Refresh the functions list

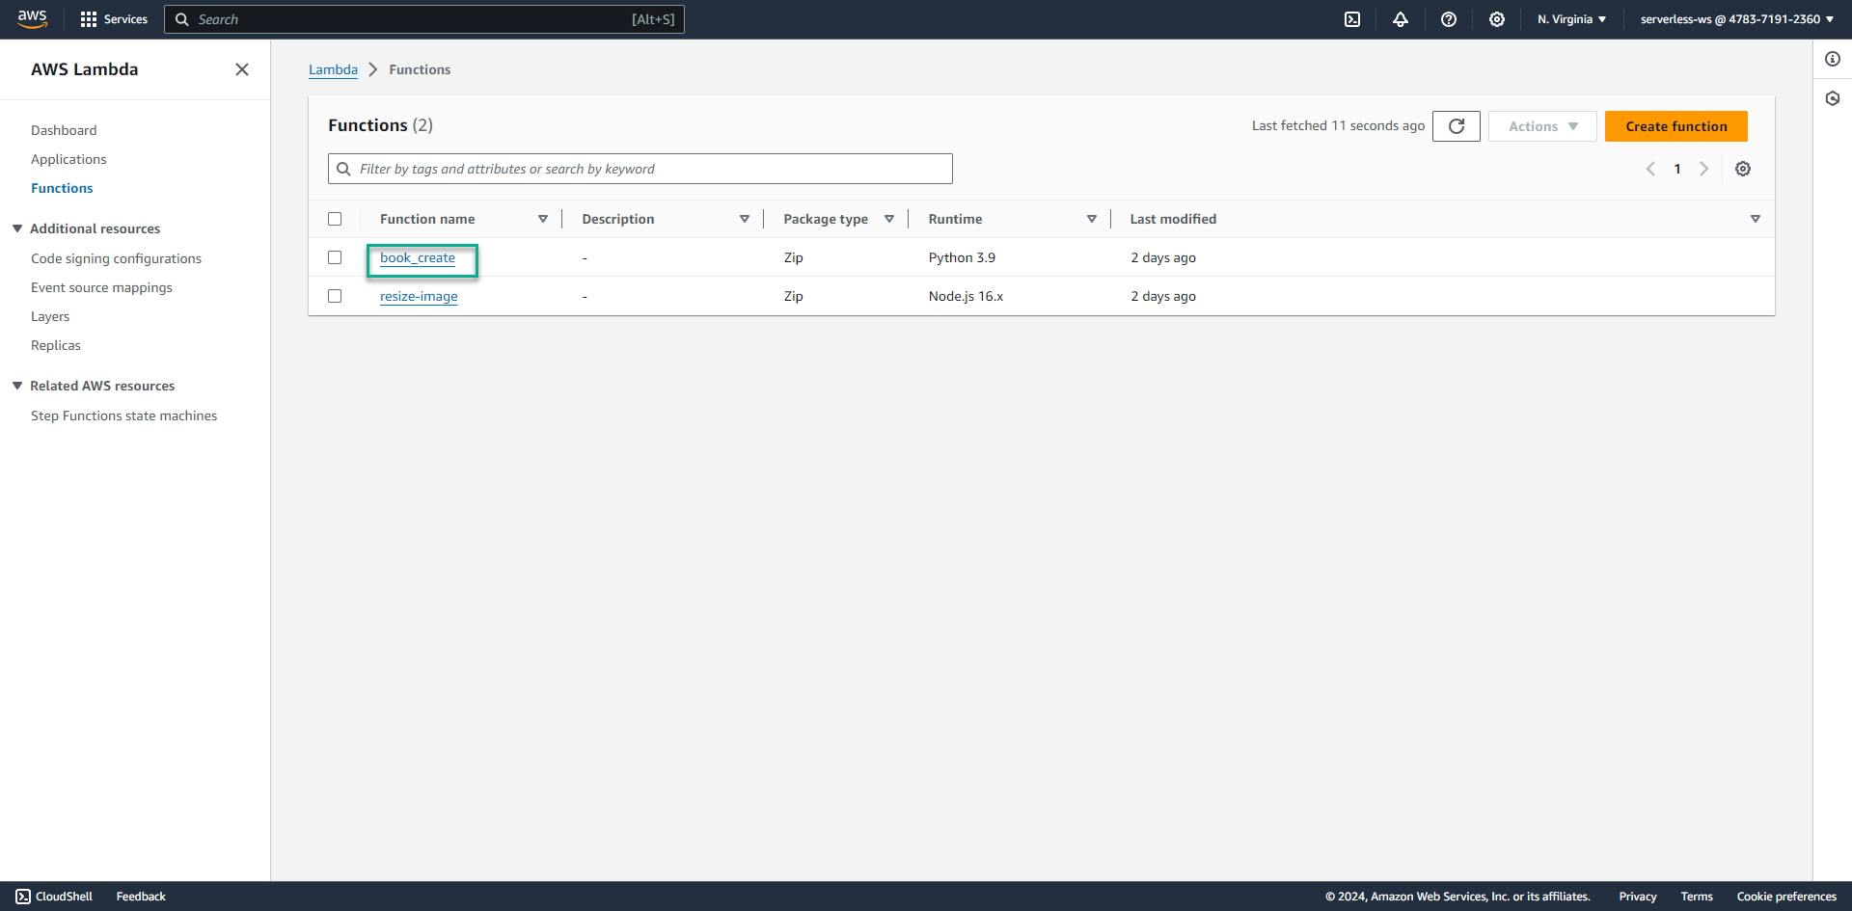click(x=1457, y=126)
